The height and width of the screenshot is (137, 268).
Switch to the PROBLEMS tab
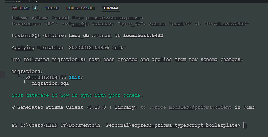coord(21,8)
